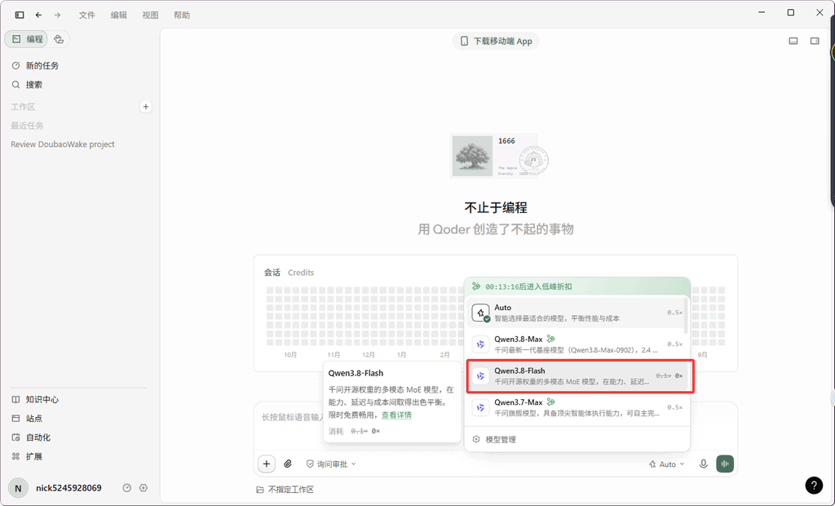Open the 询问审批 dropdown
Viewport: 835px width, 506px height.
331,464
